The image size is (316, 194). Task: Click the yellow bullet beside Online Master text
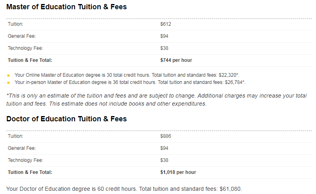coord(8,76)
